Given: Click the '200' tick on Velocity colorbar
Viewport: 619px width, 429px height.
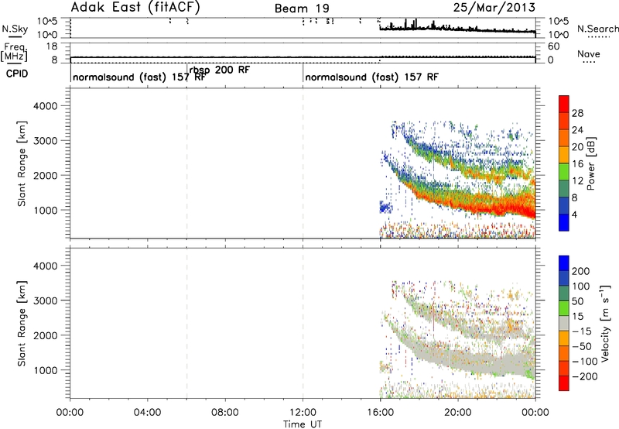Looking at the screenshot, I should click(x=581, y=271).
